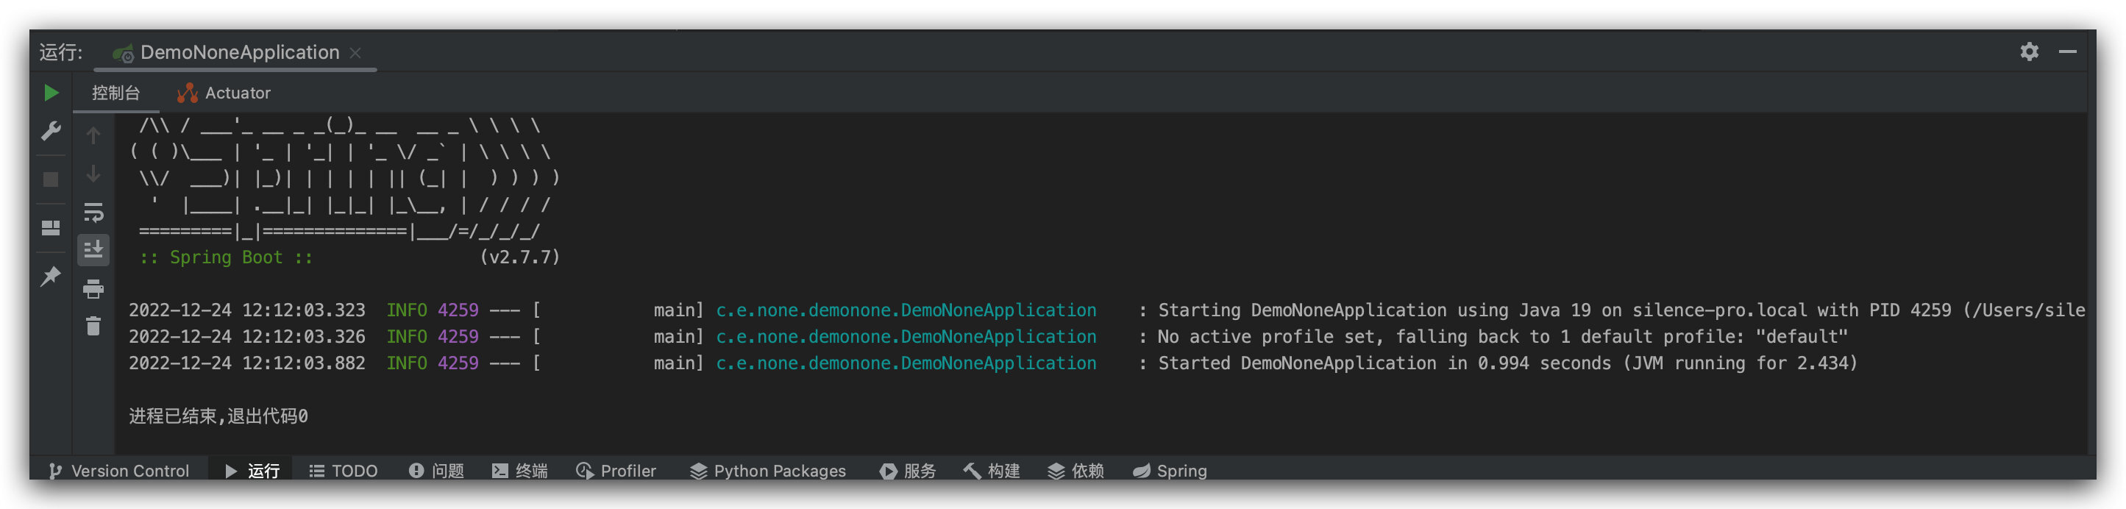Close the DemoNoneApplication run tab
The image size is (2126, 509).
point(355,53)
